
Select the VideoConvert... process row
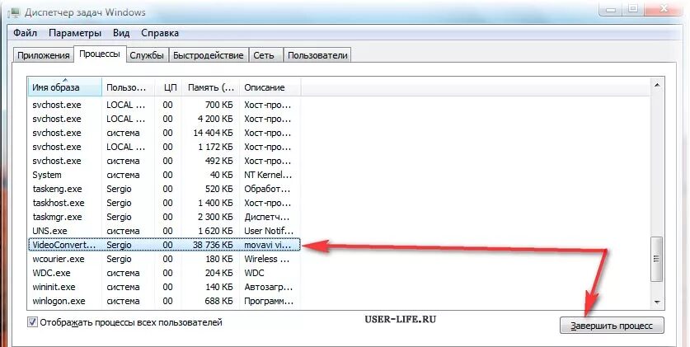coord(164,245)
